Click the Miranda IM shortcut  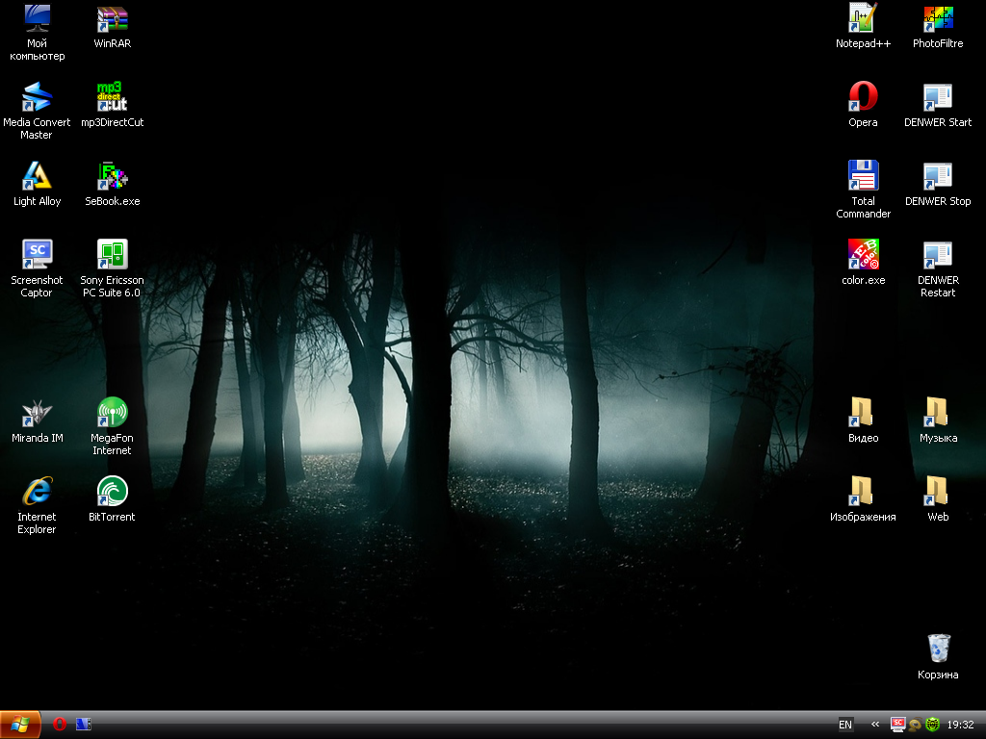37,413
